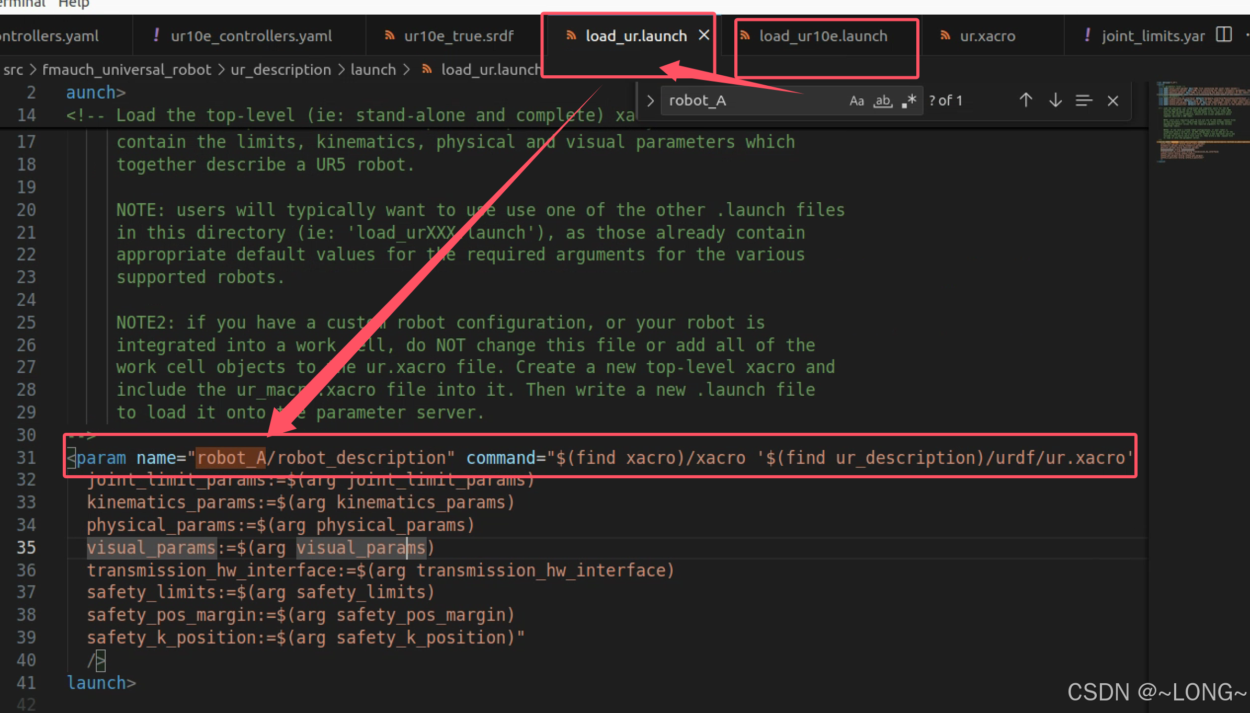
Task: Click the split editor icon
Action: pyautogui.click(x=1223, y=35)
